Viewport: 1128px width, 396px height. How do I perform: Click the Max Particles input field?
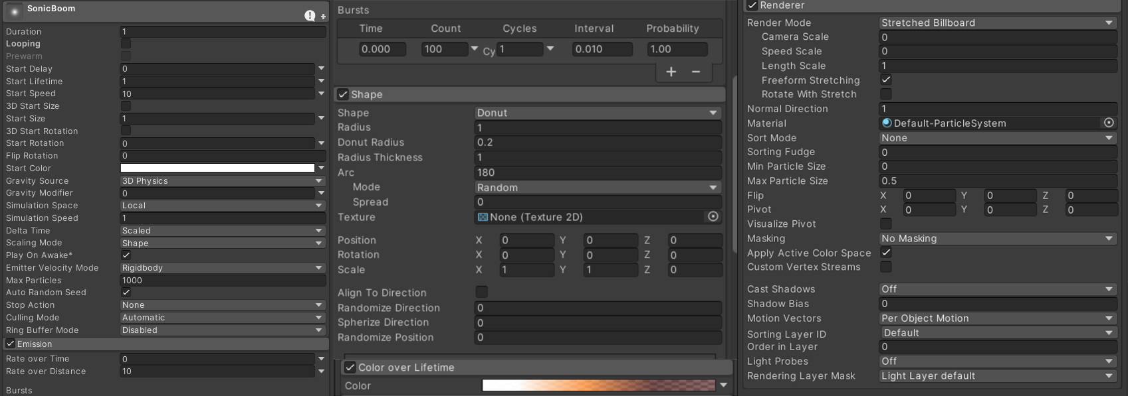[222, 281]
